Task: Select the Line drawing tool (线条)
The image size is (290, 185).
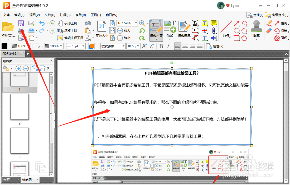Action: 226,29
